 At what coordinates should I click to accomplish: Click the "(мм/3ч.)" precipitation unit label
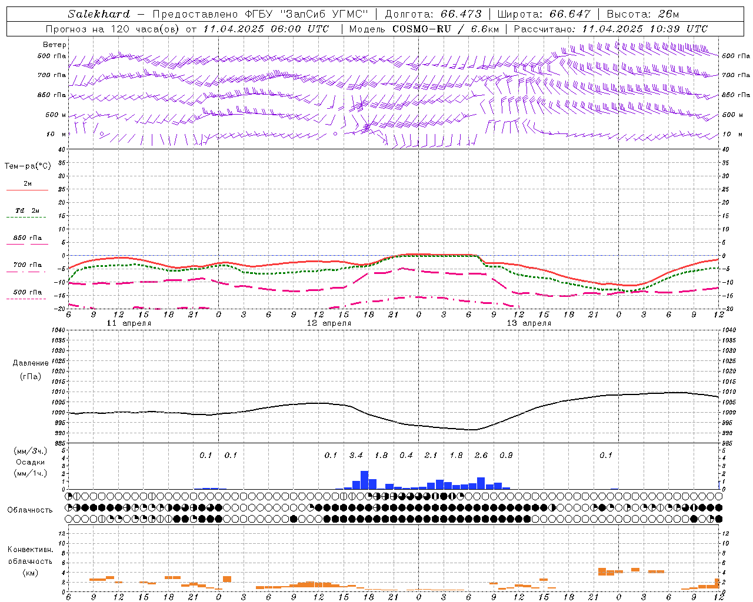pyautogui.click(x=31, y=451)
